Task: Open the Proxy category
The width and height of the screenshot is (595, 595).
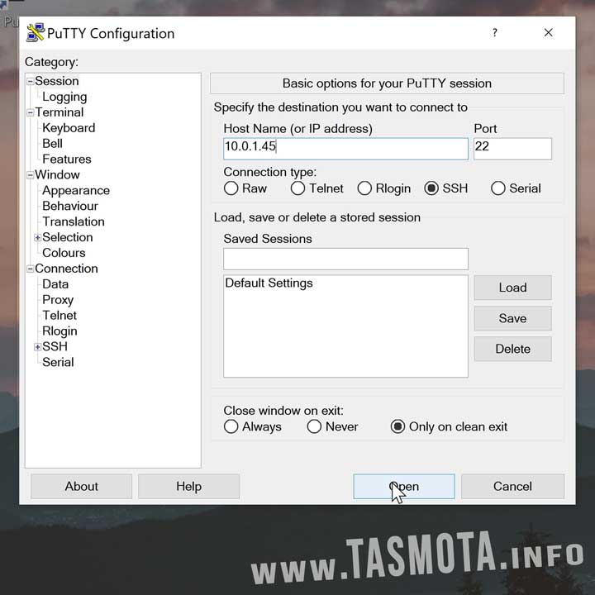Action: 58,300
